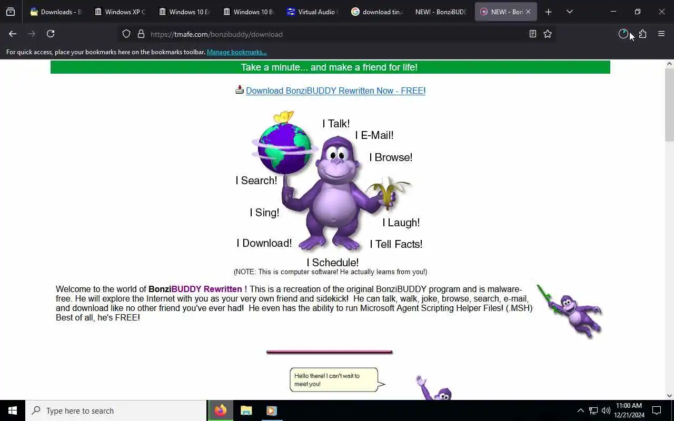
Task: Click 'I E-Mail!' text
Action: point(374,135)
